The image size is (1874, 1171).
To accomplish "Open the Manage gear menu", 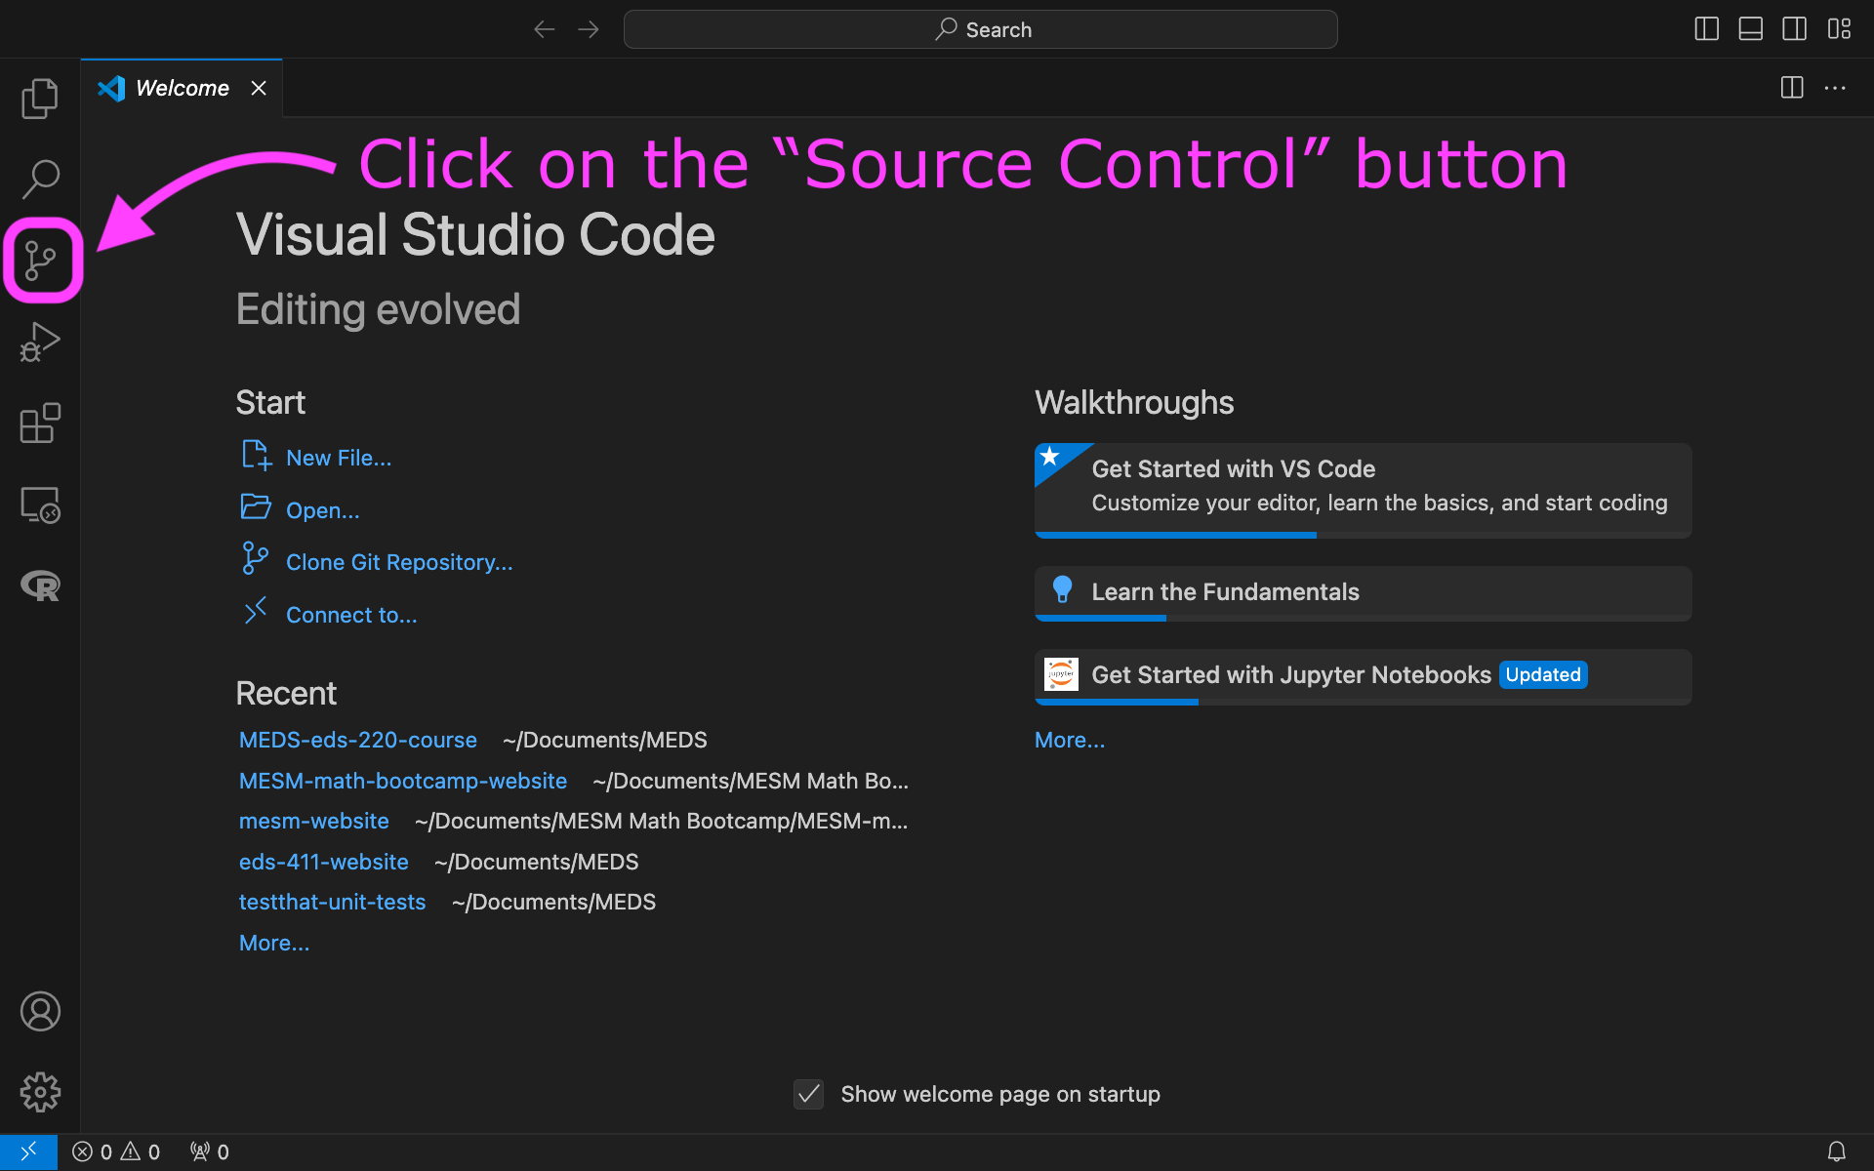I will (40, 1092).
